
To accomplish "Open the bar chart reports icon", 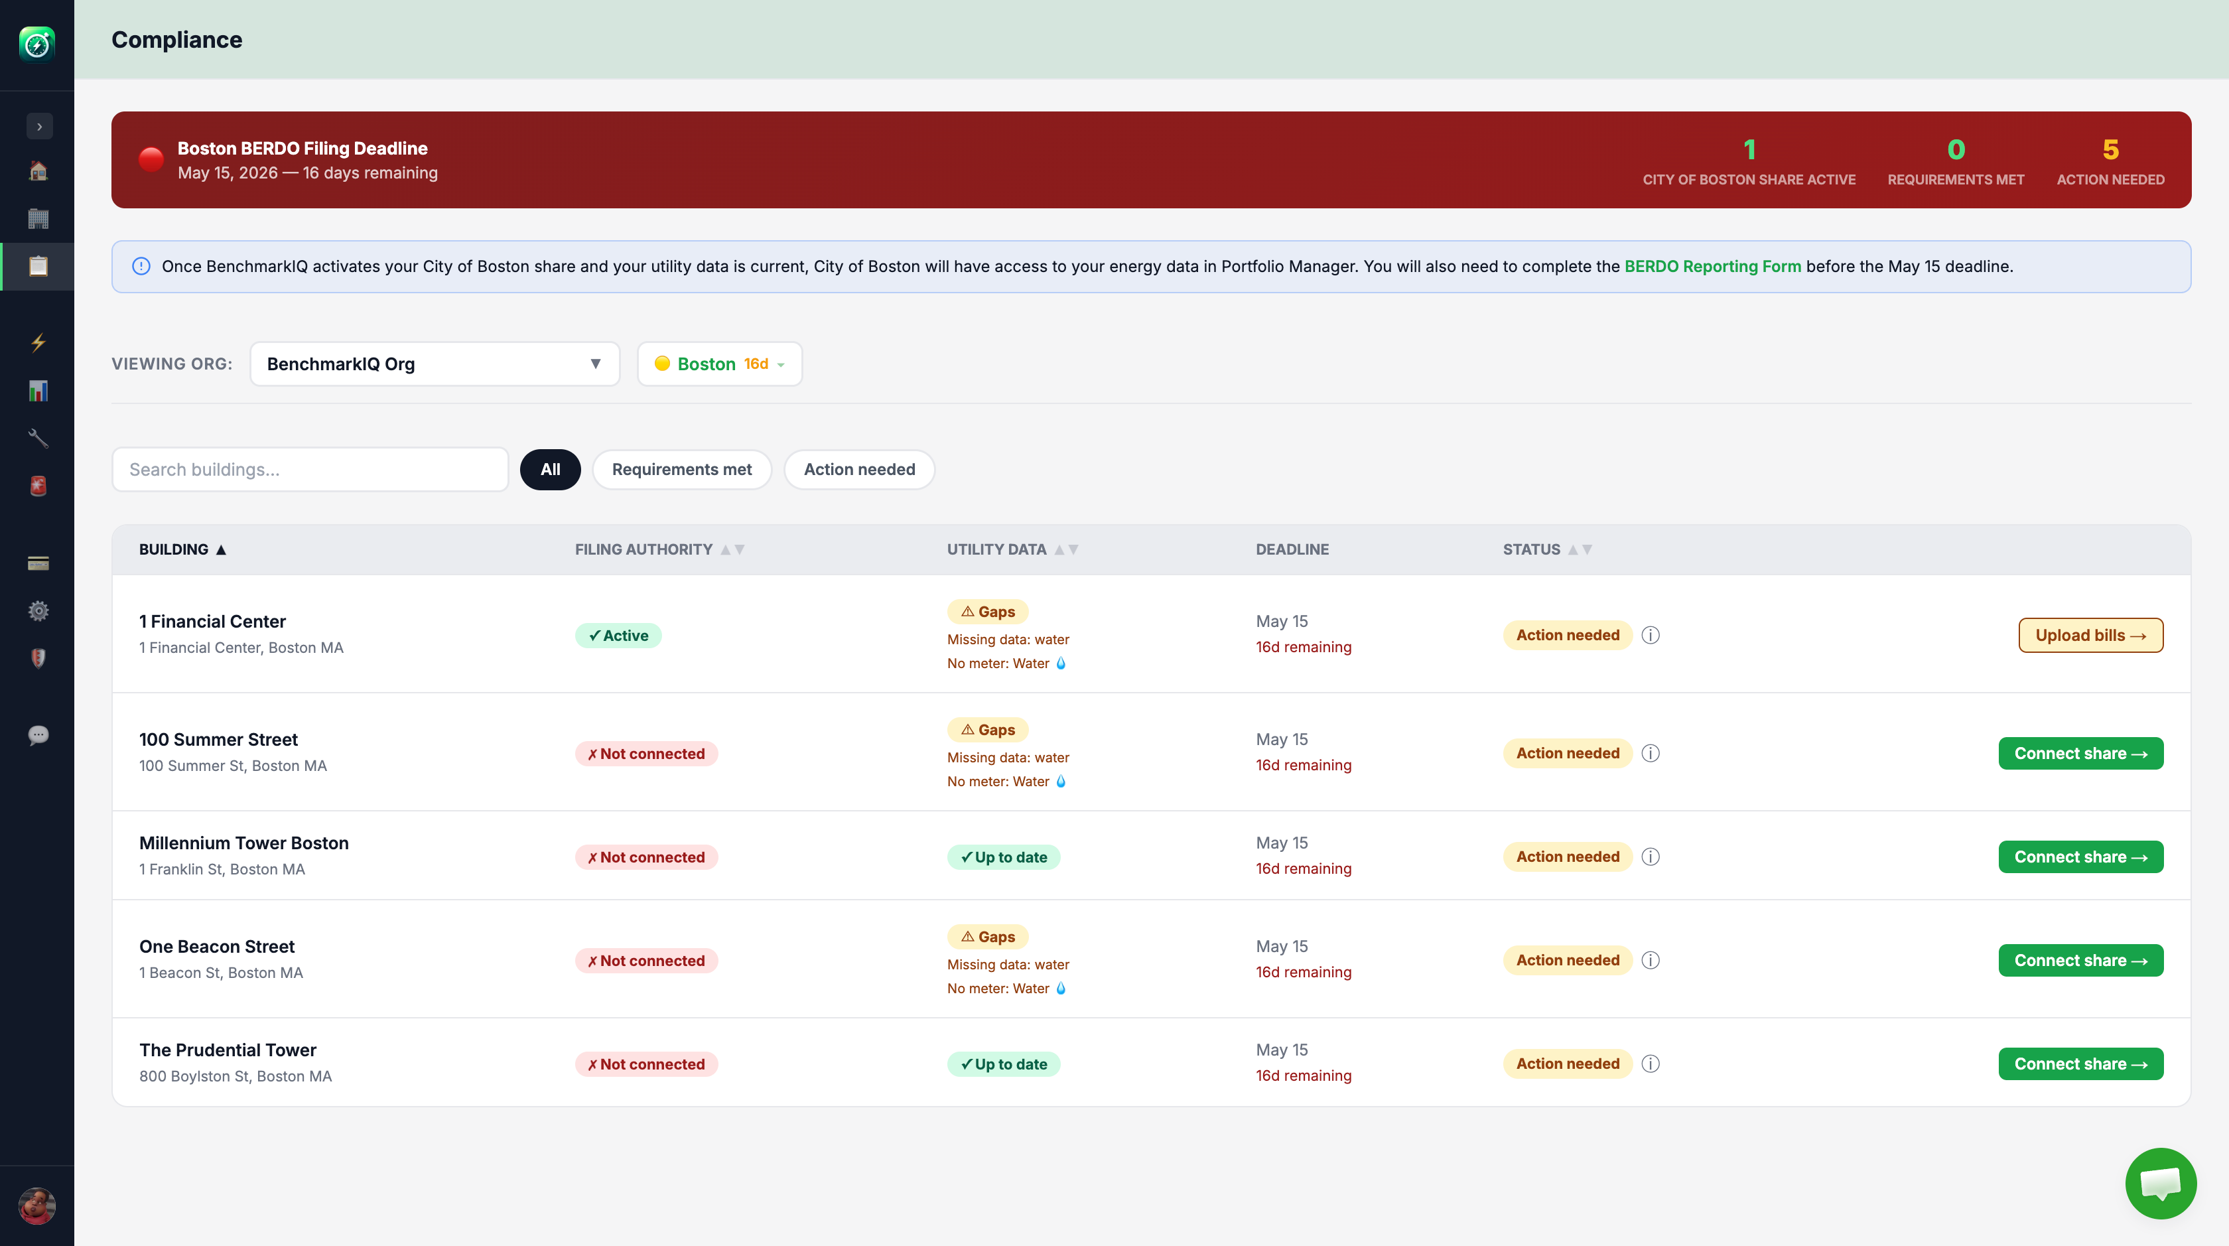I will pos(38,390).
